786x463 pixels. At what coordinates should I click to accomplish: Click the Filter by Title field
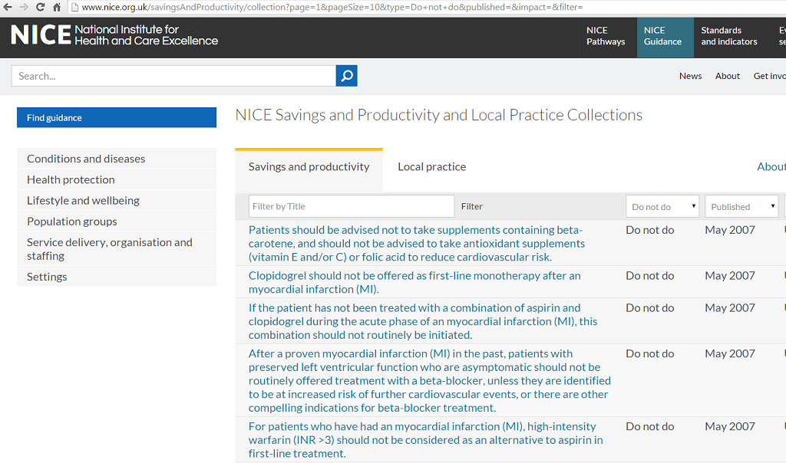(352, 206)
